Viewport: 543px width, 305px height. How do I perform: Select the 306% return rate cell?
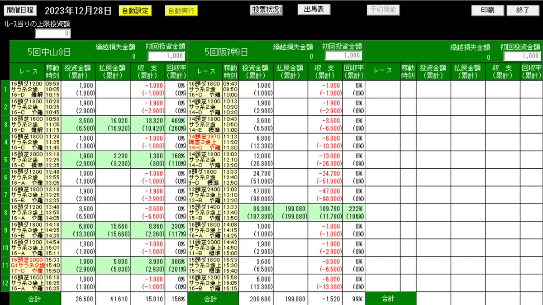(176, 265)
